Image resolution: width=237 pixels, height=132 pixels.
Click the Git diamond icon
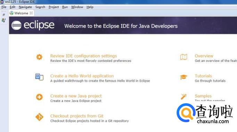click(x=39, y=117)
